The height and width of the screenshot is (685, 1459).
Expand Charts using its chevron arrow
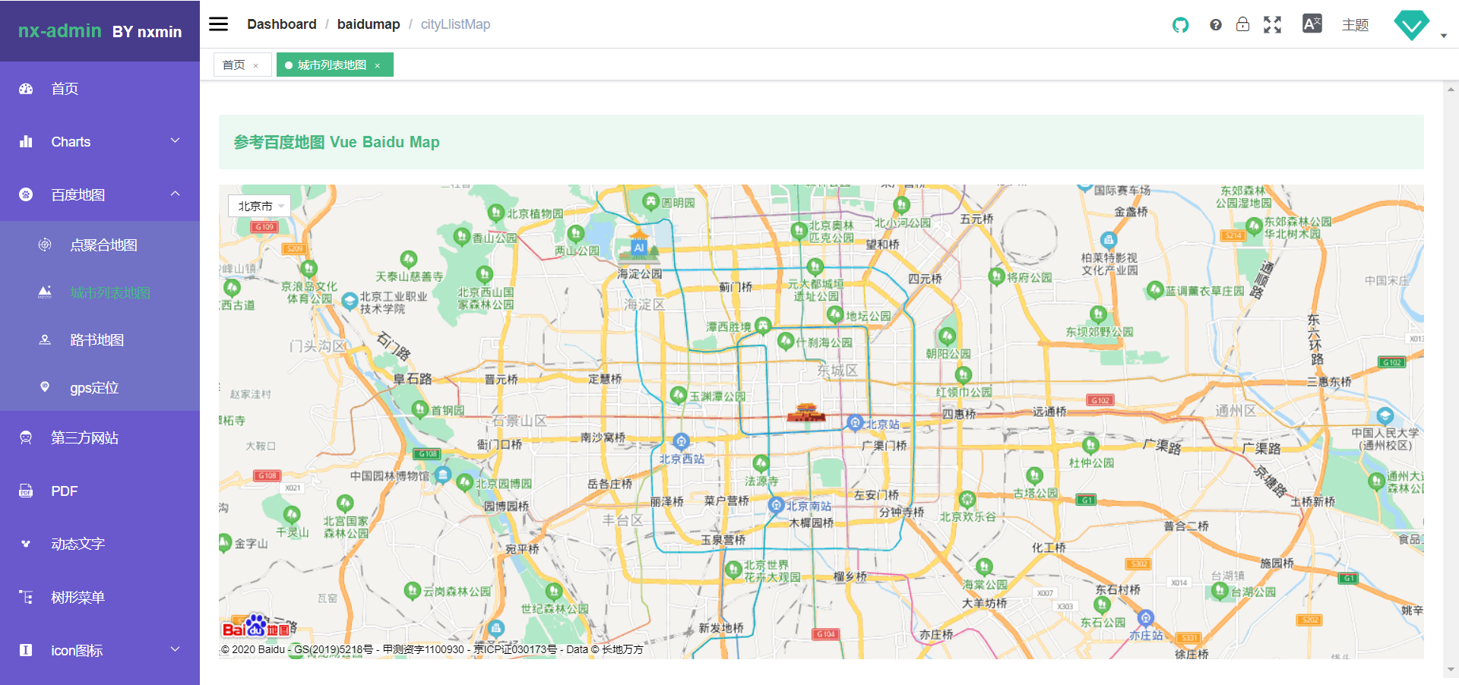[176, 140]
